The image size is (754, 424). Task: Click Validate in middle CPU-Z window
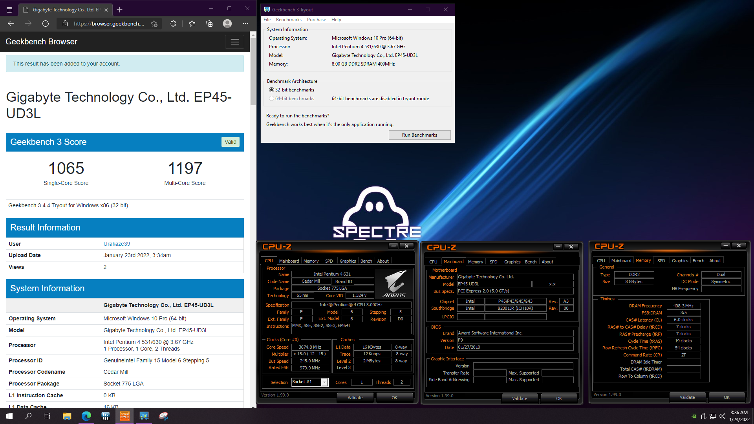click(x=520, y=398)
